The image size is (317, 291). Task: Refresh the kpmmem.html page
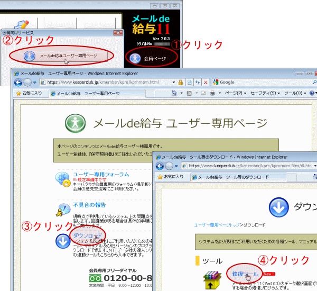point(198,82)
